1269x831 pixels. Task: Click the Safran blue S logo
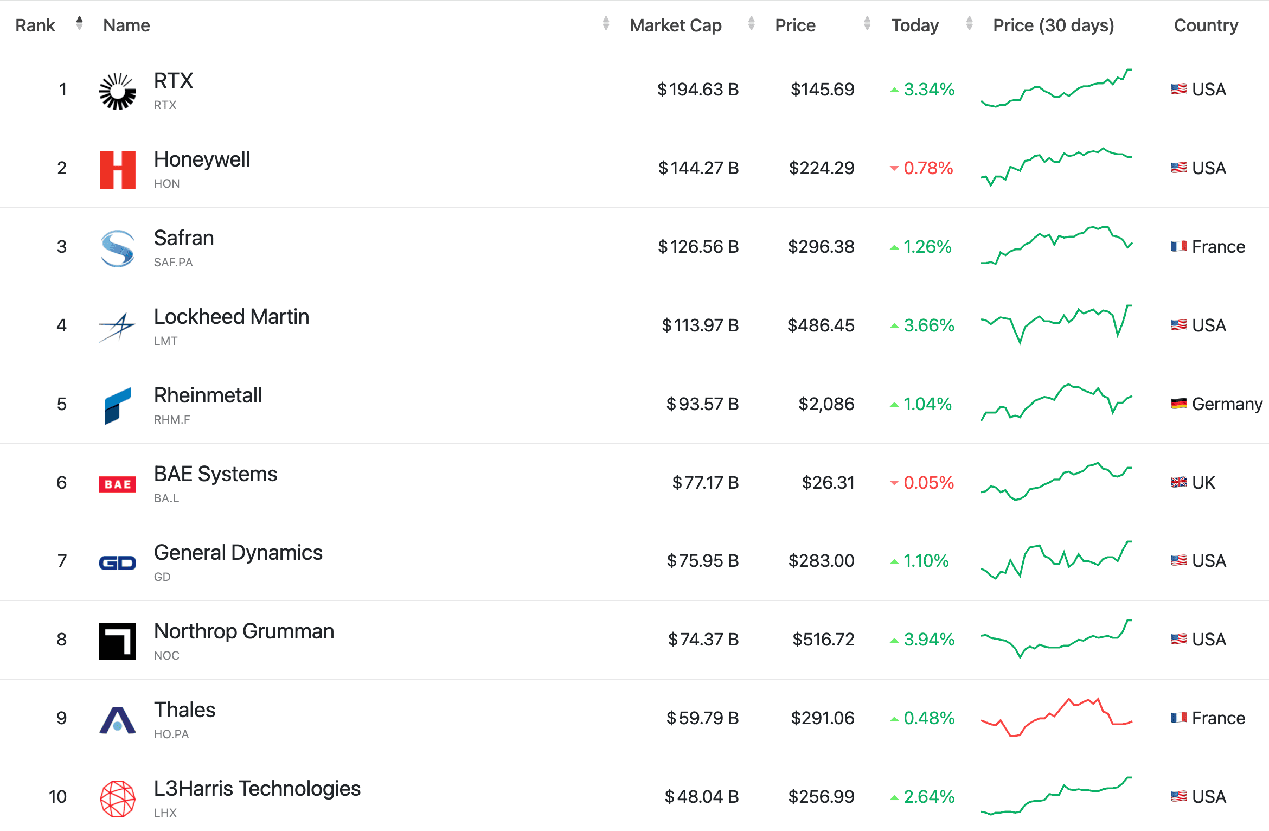point(117,248)
